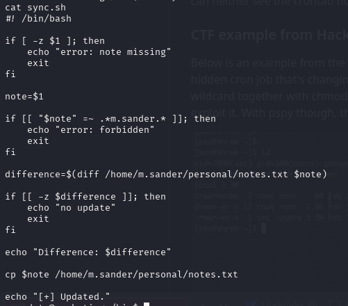Click the faded 'CTF example from Hack' heading
The image size is (348, 306).
270,35
